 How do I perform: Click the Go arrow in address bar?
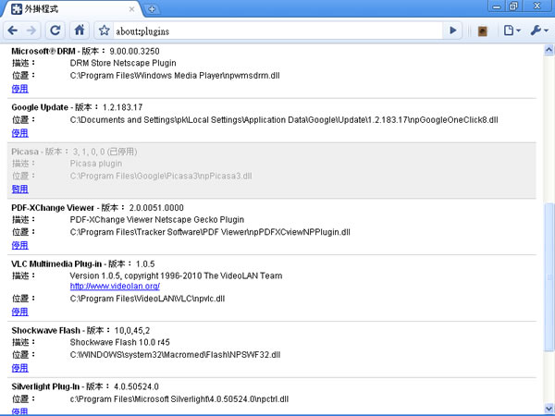click(452, 31)
